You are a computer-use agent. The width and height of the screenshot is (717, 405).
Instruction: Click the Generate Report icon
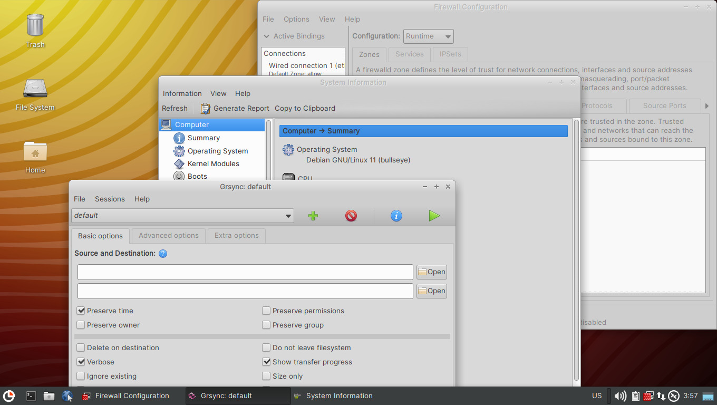[x=206, y=109]
